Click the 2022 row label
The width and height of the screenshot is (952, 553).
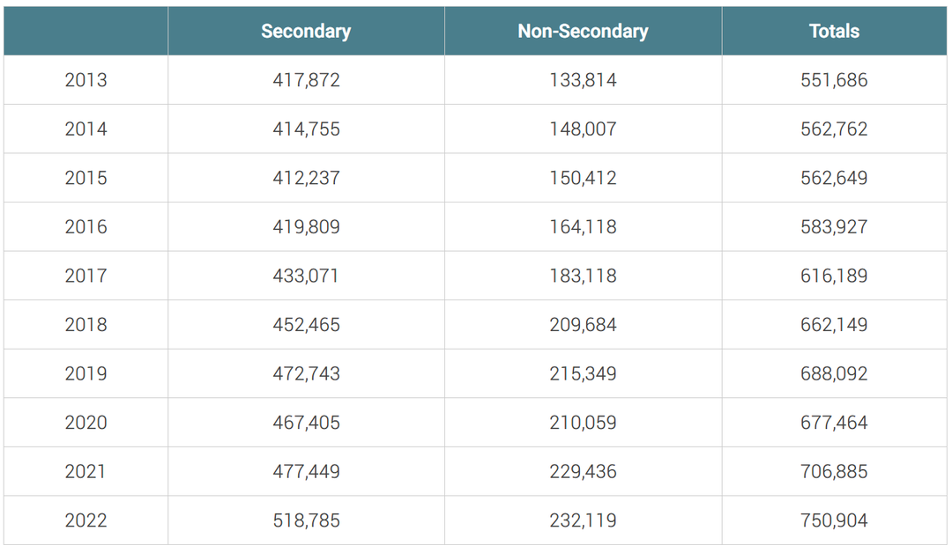coord(86,520)
